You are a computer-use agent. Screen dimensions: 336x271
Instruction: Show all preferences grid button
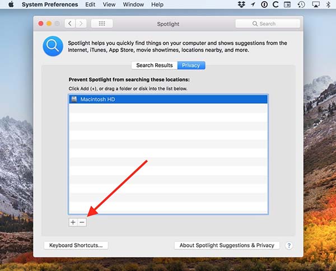(x=102, y=24)
